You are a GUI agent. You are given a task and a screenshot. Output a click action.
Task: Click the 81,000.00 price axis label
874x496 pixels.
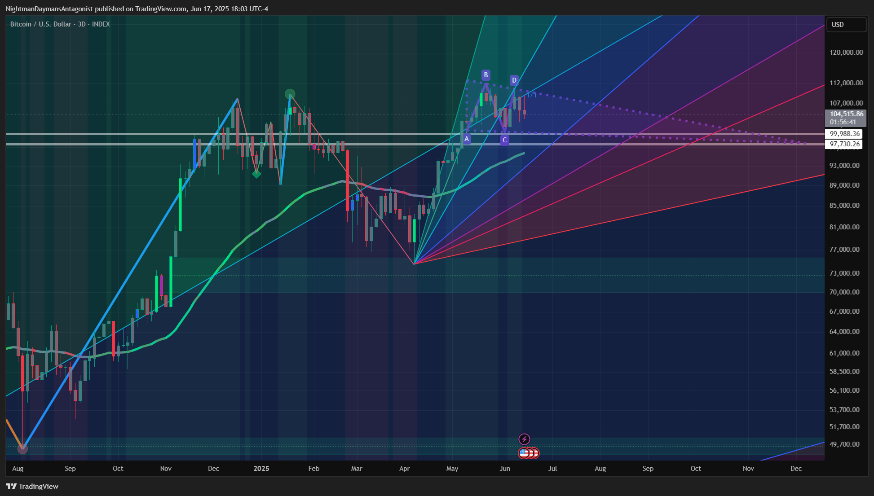[844, 227]
